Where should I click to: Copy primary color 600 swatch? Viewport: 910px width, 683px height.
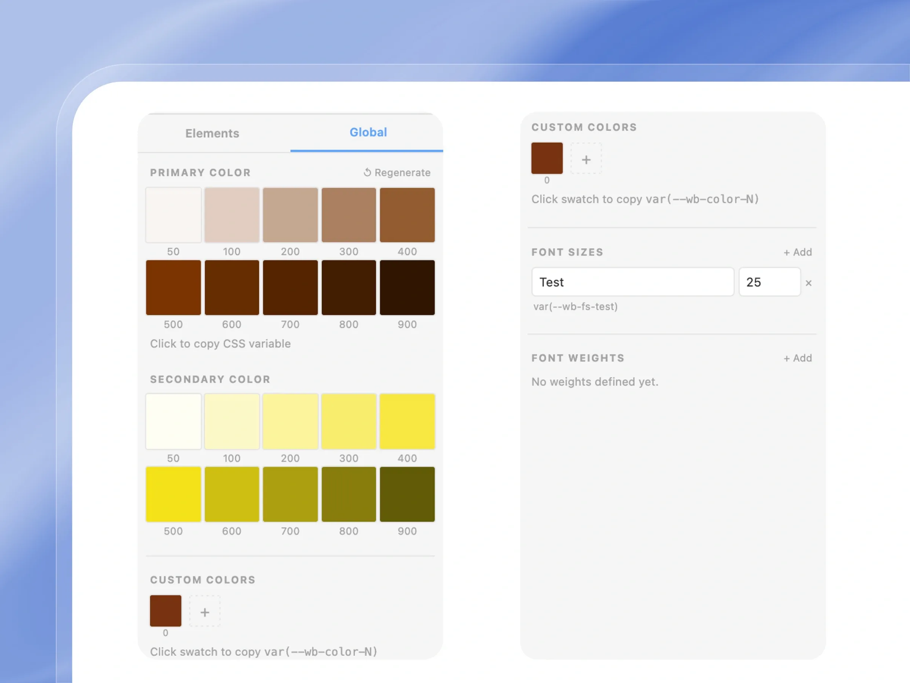click(x=232, y=287)
